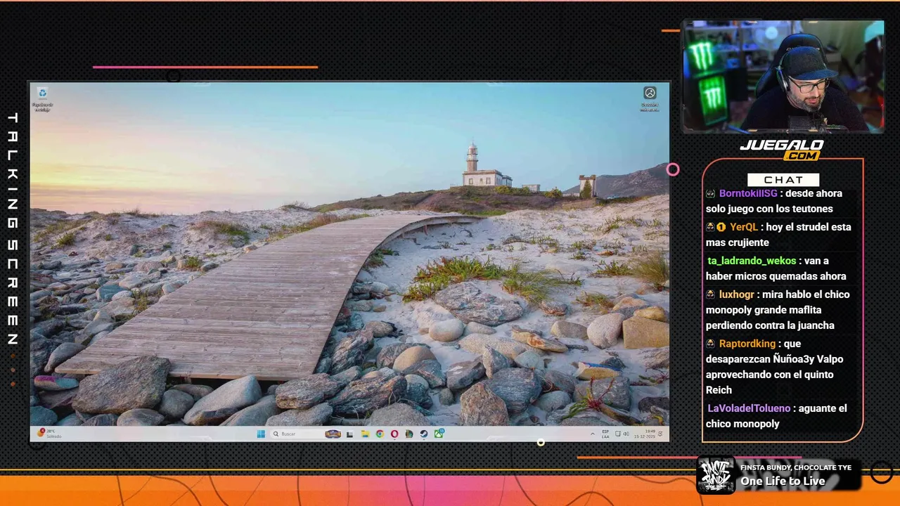Click the chat message aguante el chico monopoly
The width and height of the screenshot is (900, 506).
tap(777, 416)
